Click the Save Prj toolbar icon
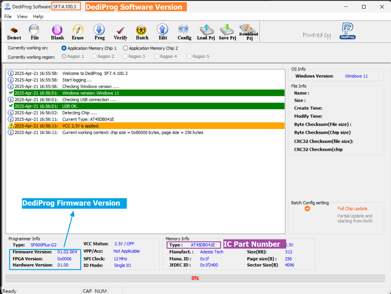This screenshot has height=294, width=391. pyautogui.click(x=227, y=32)
